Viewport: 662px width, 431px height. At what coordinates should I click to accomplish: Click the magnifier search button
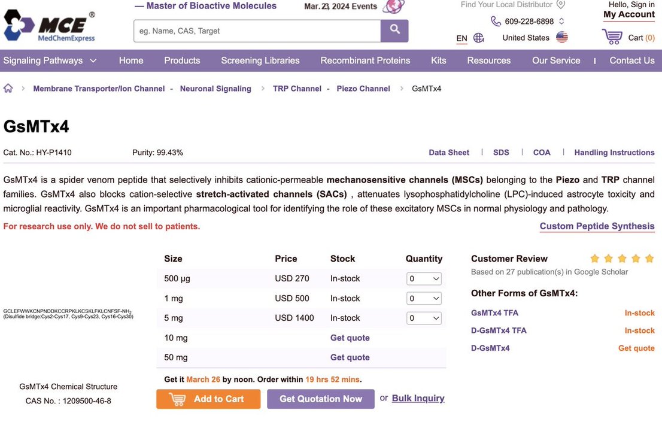394,31
